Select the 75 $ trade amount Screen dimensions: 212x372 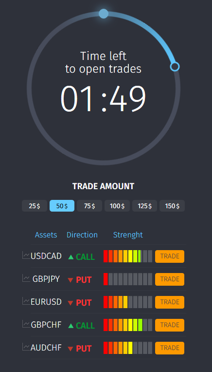(x=89, y=206)
